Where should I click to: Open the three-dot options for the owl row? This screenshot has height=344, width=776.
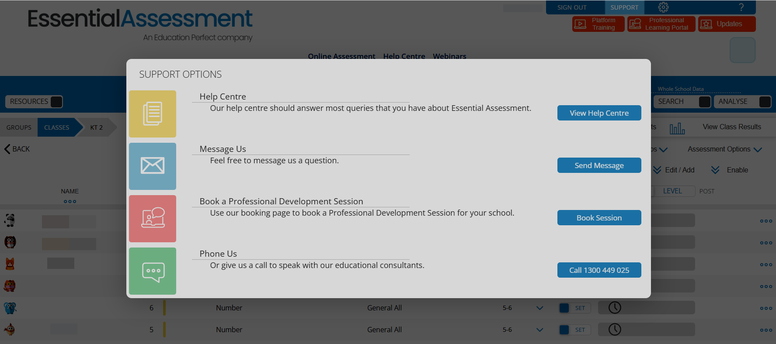click(x=766, y=243)
